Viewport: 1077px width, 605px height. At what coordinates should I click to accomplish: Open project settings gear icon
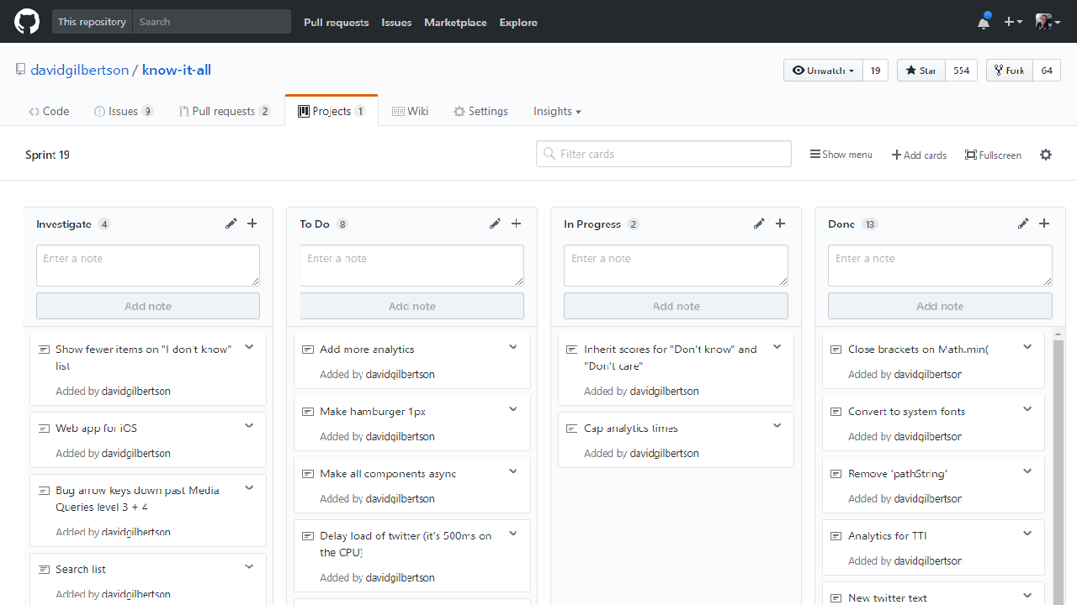click(1046, 155)
